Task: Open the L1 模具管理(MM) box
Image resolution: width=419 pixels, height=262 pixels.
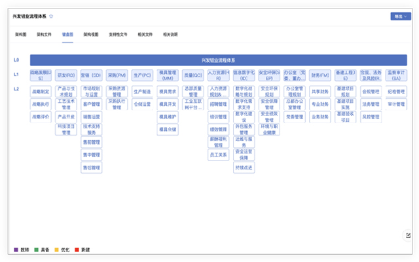Action: [x=168, y=75]
